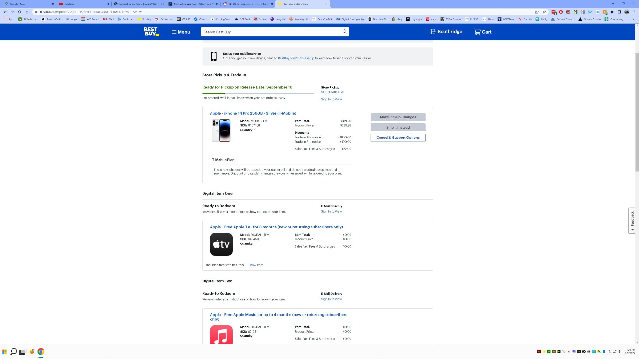
Task: Open the Free Apple Music for 4 months link
Action: [x=278, y=317]
